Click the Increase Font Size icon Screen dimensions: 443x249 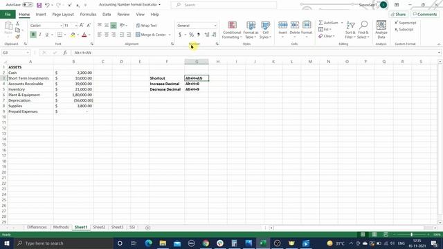click(82, 26)
